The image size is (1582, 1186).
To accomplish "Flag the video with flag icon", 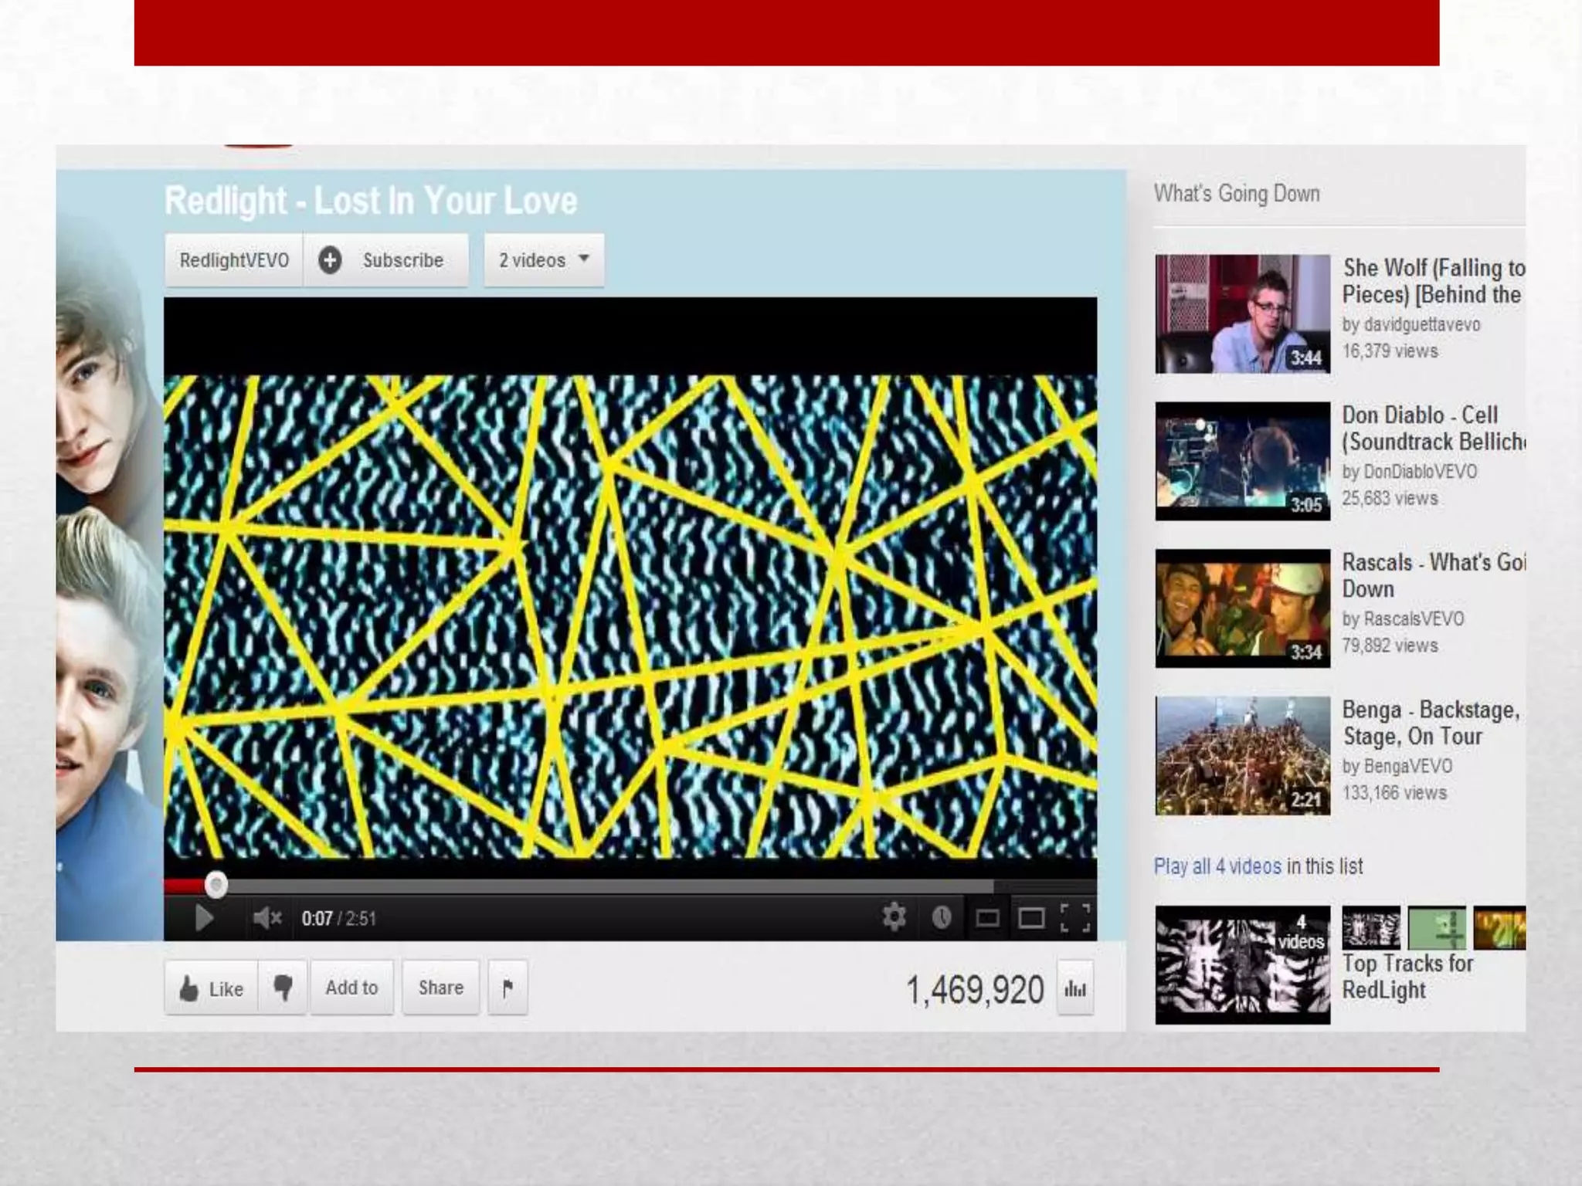I will pyautogui.click(x=508, y=988).
